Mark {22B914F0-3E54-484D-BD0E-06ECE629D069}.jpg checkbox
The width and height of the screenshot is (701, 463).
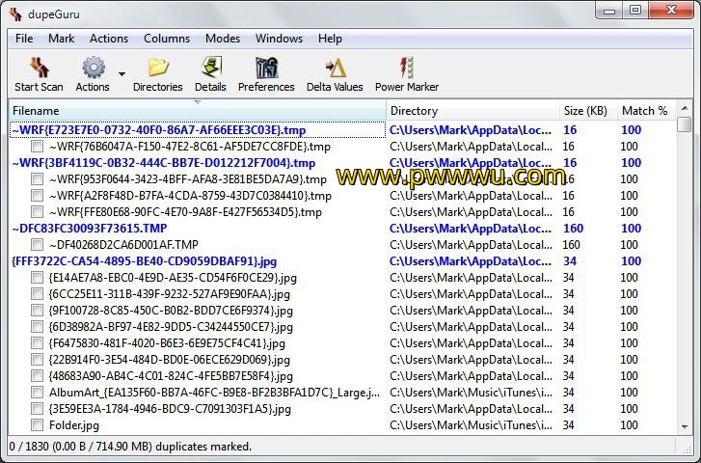point(37,359)
